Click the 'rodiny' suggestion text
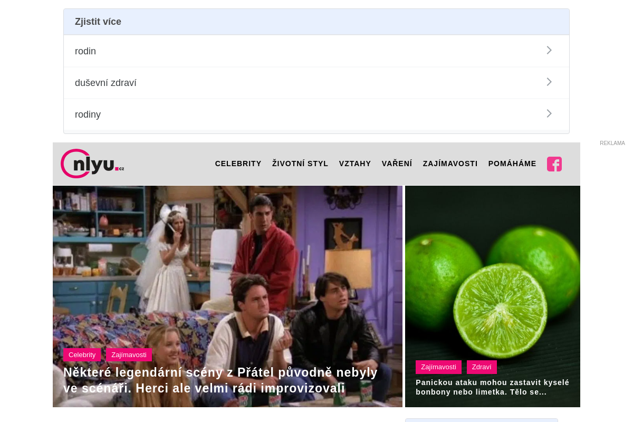 [88, 114]
